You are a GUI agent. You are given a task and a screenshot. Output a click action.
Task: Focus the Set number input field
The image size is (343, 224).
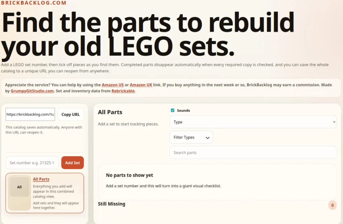(32, 163)
